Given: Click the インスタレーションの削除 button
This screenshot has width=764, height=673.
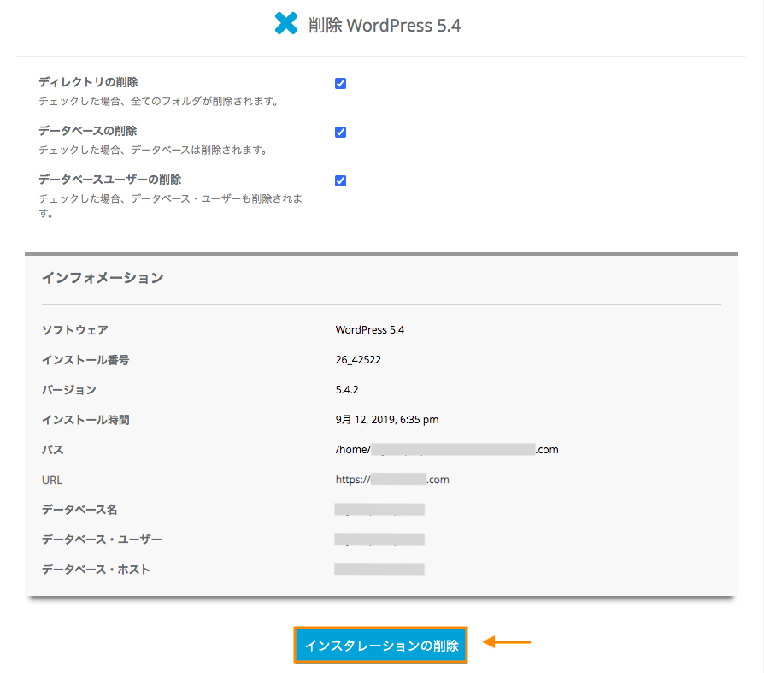Looking at the screenshot, I should coord(380,645).
